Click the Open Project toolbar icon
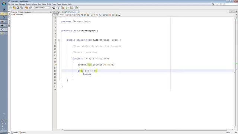The width and height of the screenshot is (238, 134). point(18,7)
